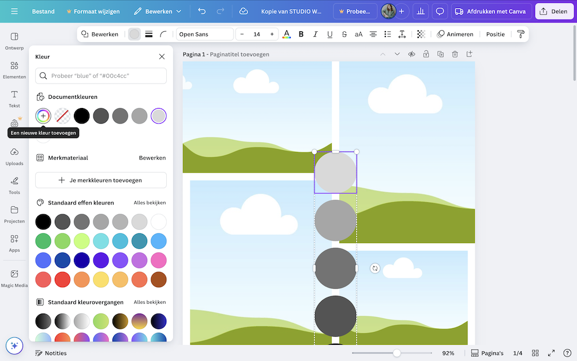Move page down with chevron arrow
577x361 pixels.
point(397,54)
